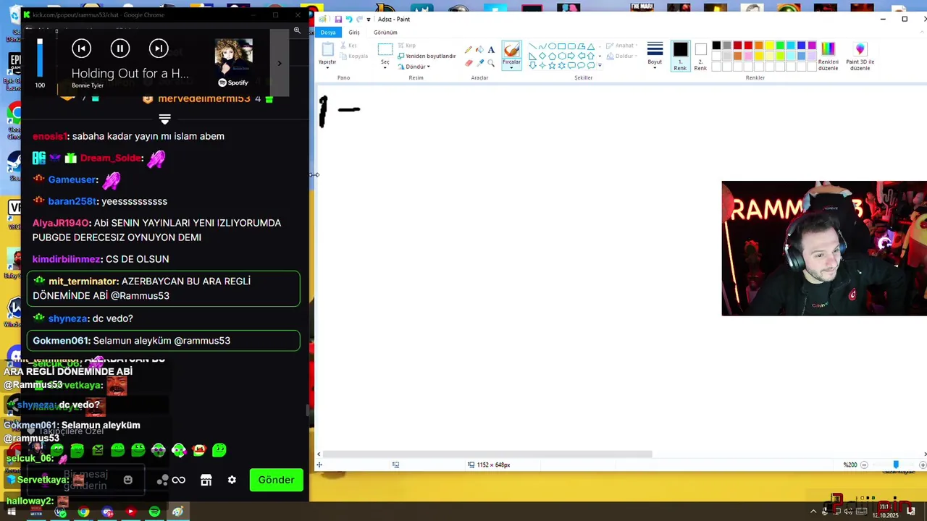Open the Quick Access toolbar customize arrow
This screenshot has width=927, height=521.
click(369, 20)
